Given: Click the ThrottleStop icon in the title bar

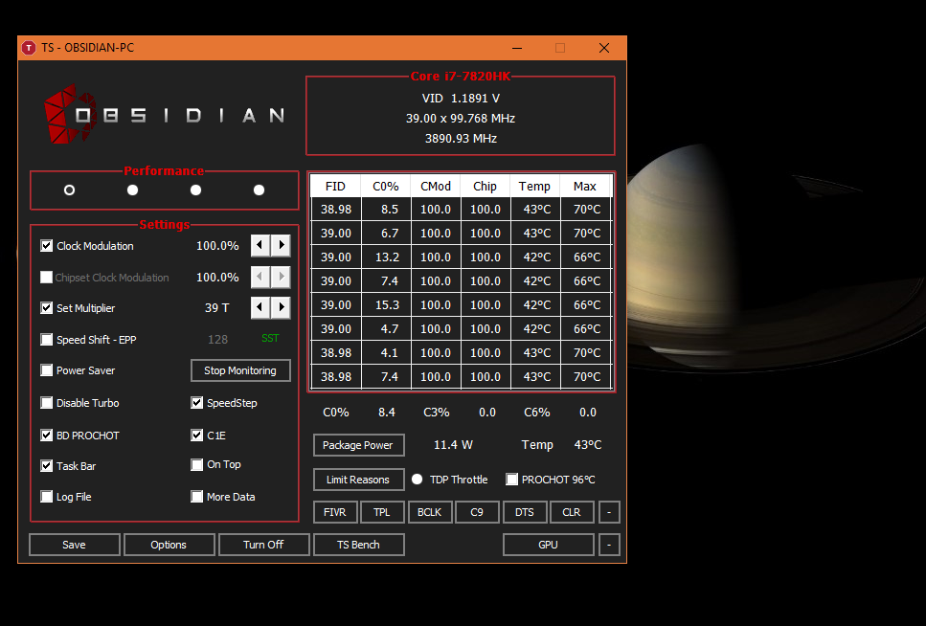Looking at the screenshot, I should [x=29, y=48].
